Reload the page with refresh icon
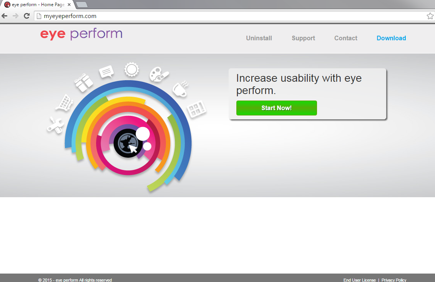Viewport: 435px width, 282px height. coord(27,16)
